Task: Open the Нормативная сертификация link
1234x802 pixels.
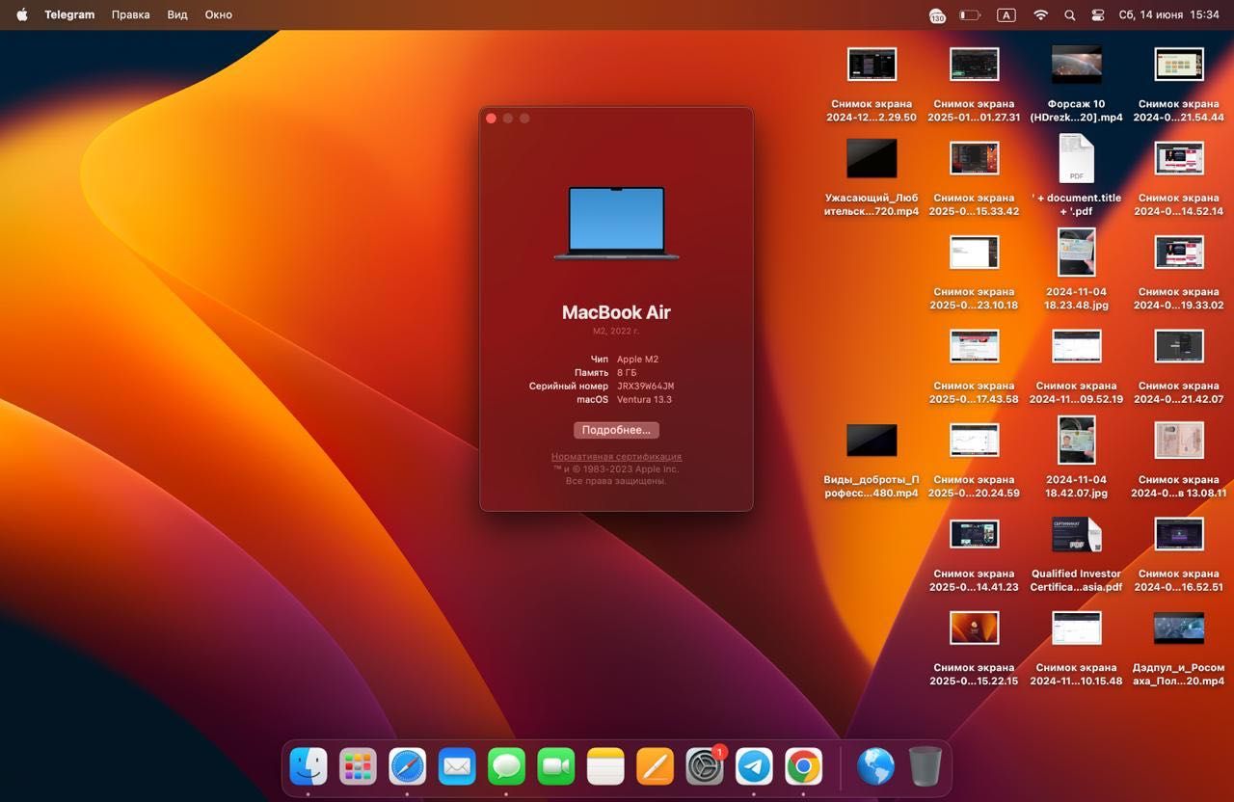Action: (x=616, y=457)
